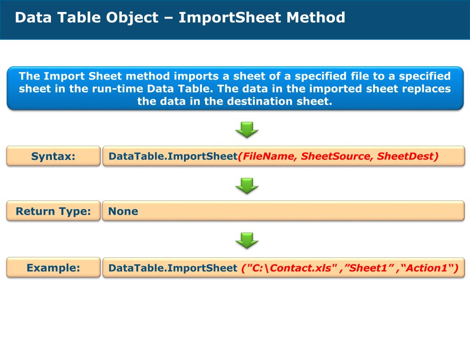Click the blue Import Sheet description box
Screen dimensions: 470x353
coord(235,88)
